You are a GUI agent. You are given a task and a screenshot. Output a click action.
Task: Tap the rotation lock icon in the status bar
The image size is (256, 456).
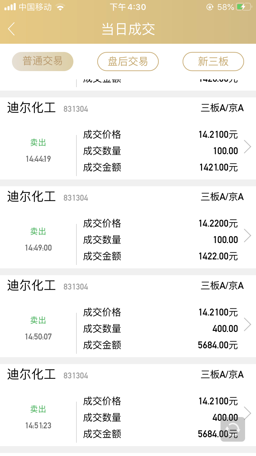coord(210,7)
